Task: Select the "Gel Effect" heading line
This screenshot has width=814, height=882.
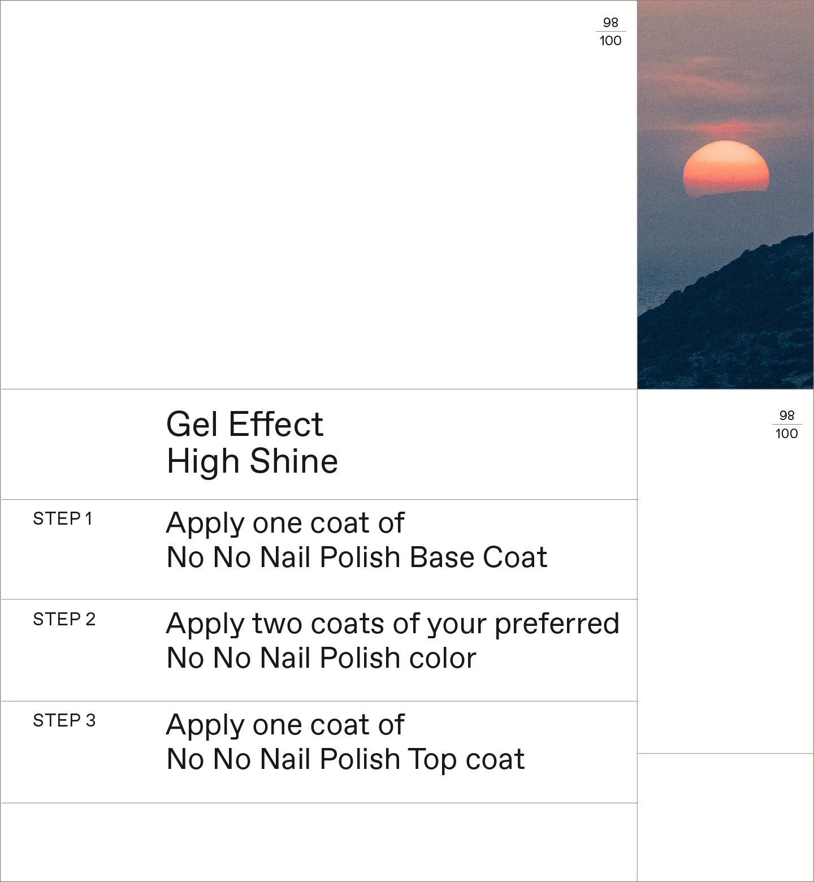Action: [x=244, y=424]
